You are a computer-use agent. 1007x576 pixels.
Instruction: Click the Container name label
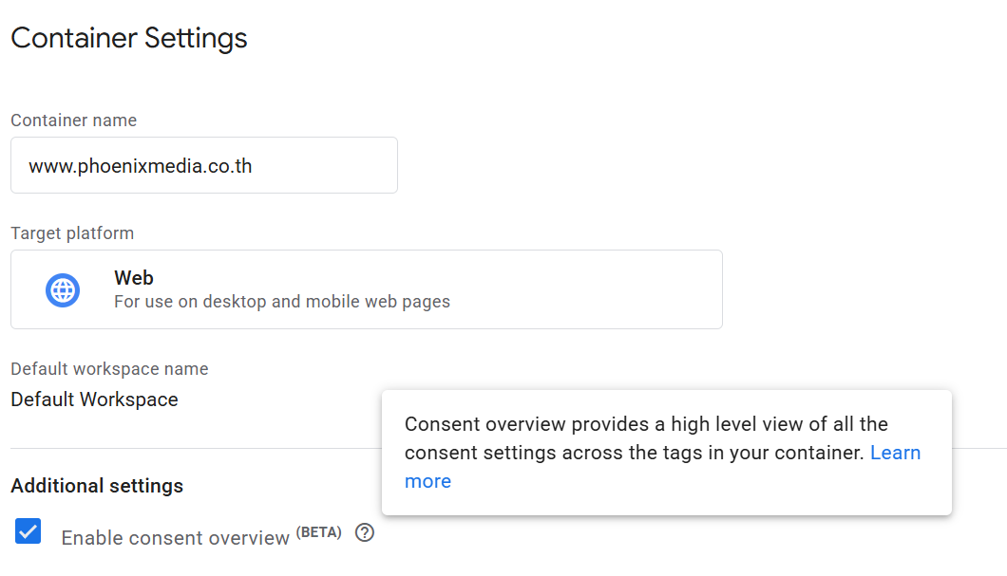click(x=74, y=121)
